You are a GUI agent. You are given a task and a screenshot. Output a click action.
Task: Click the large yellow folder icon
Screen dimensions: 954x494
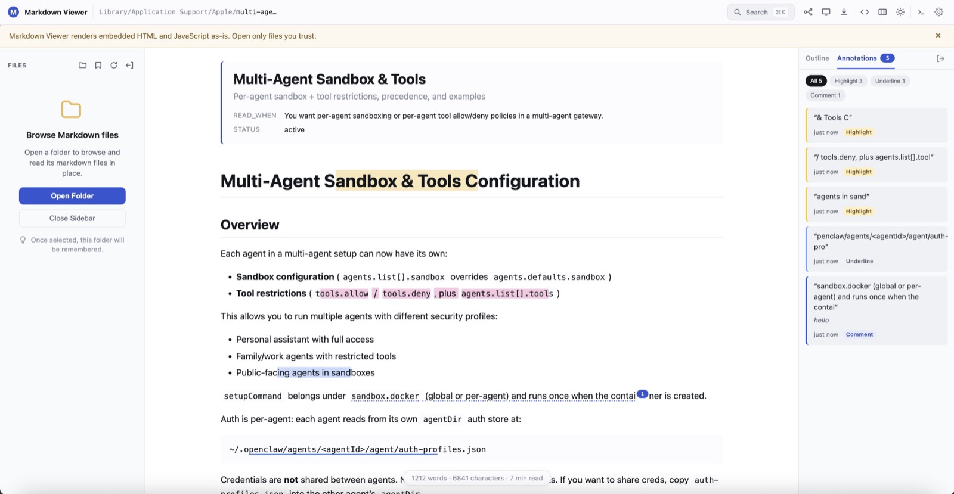[x=72, y=109]
